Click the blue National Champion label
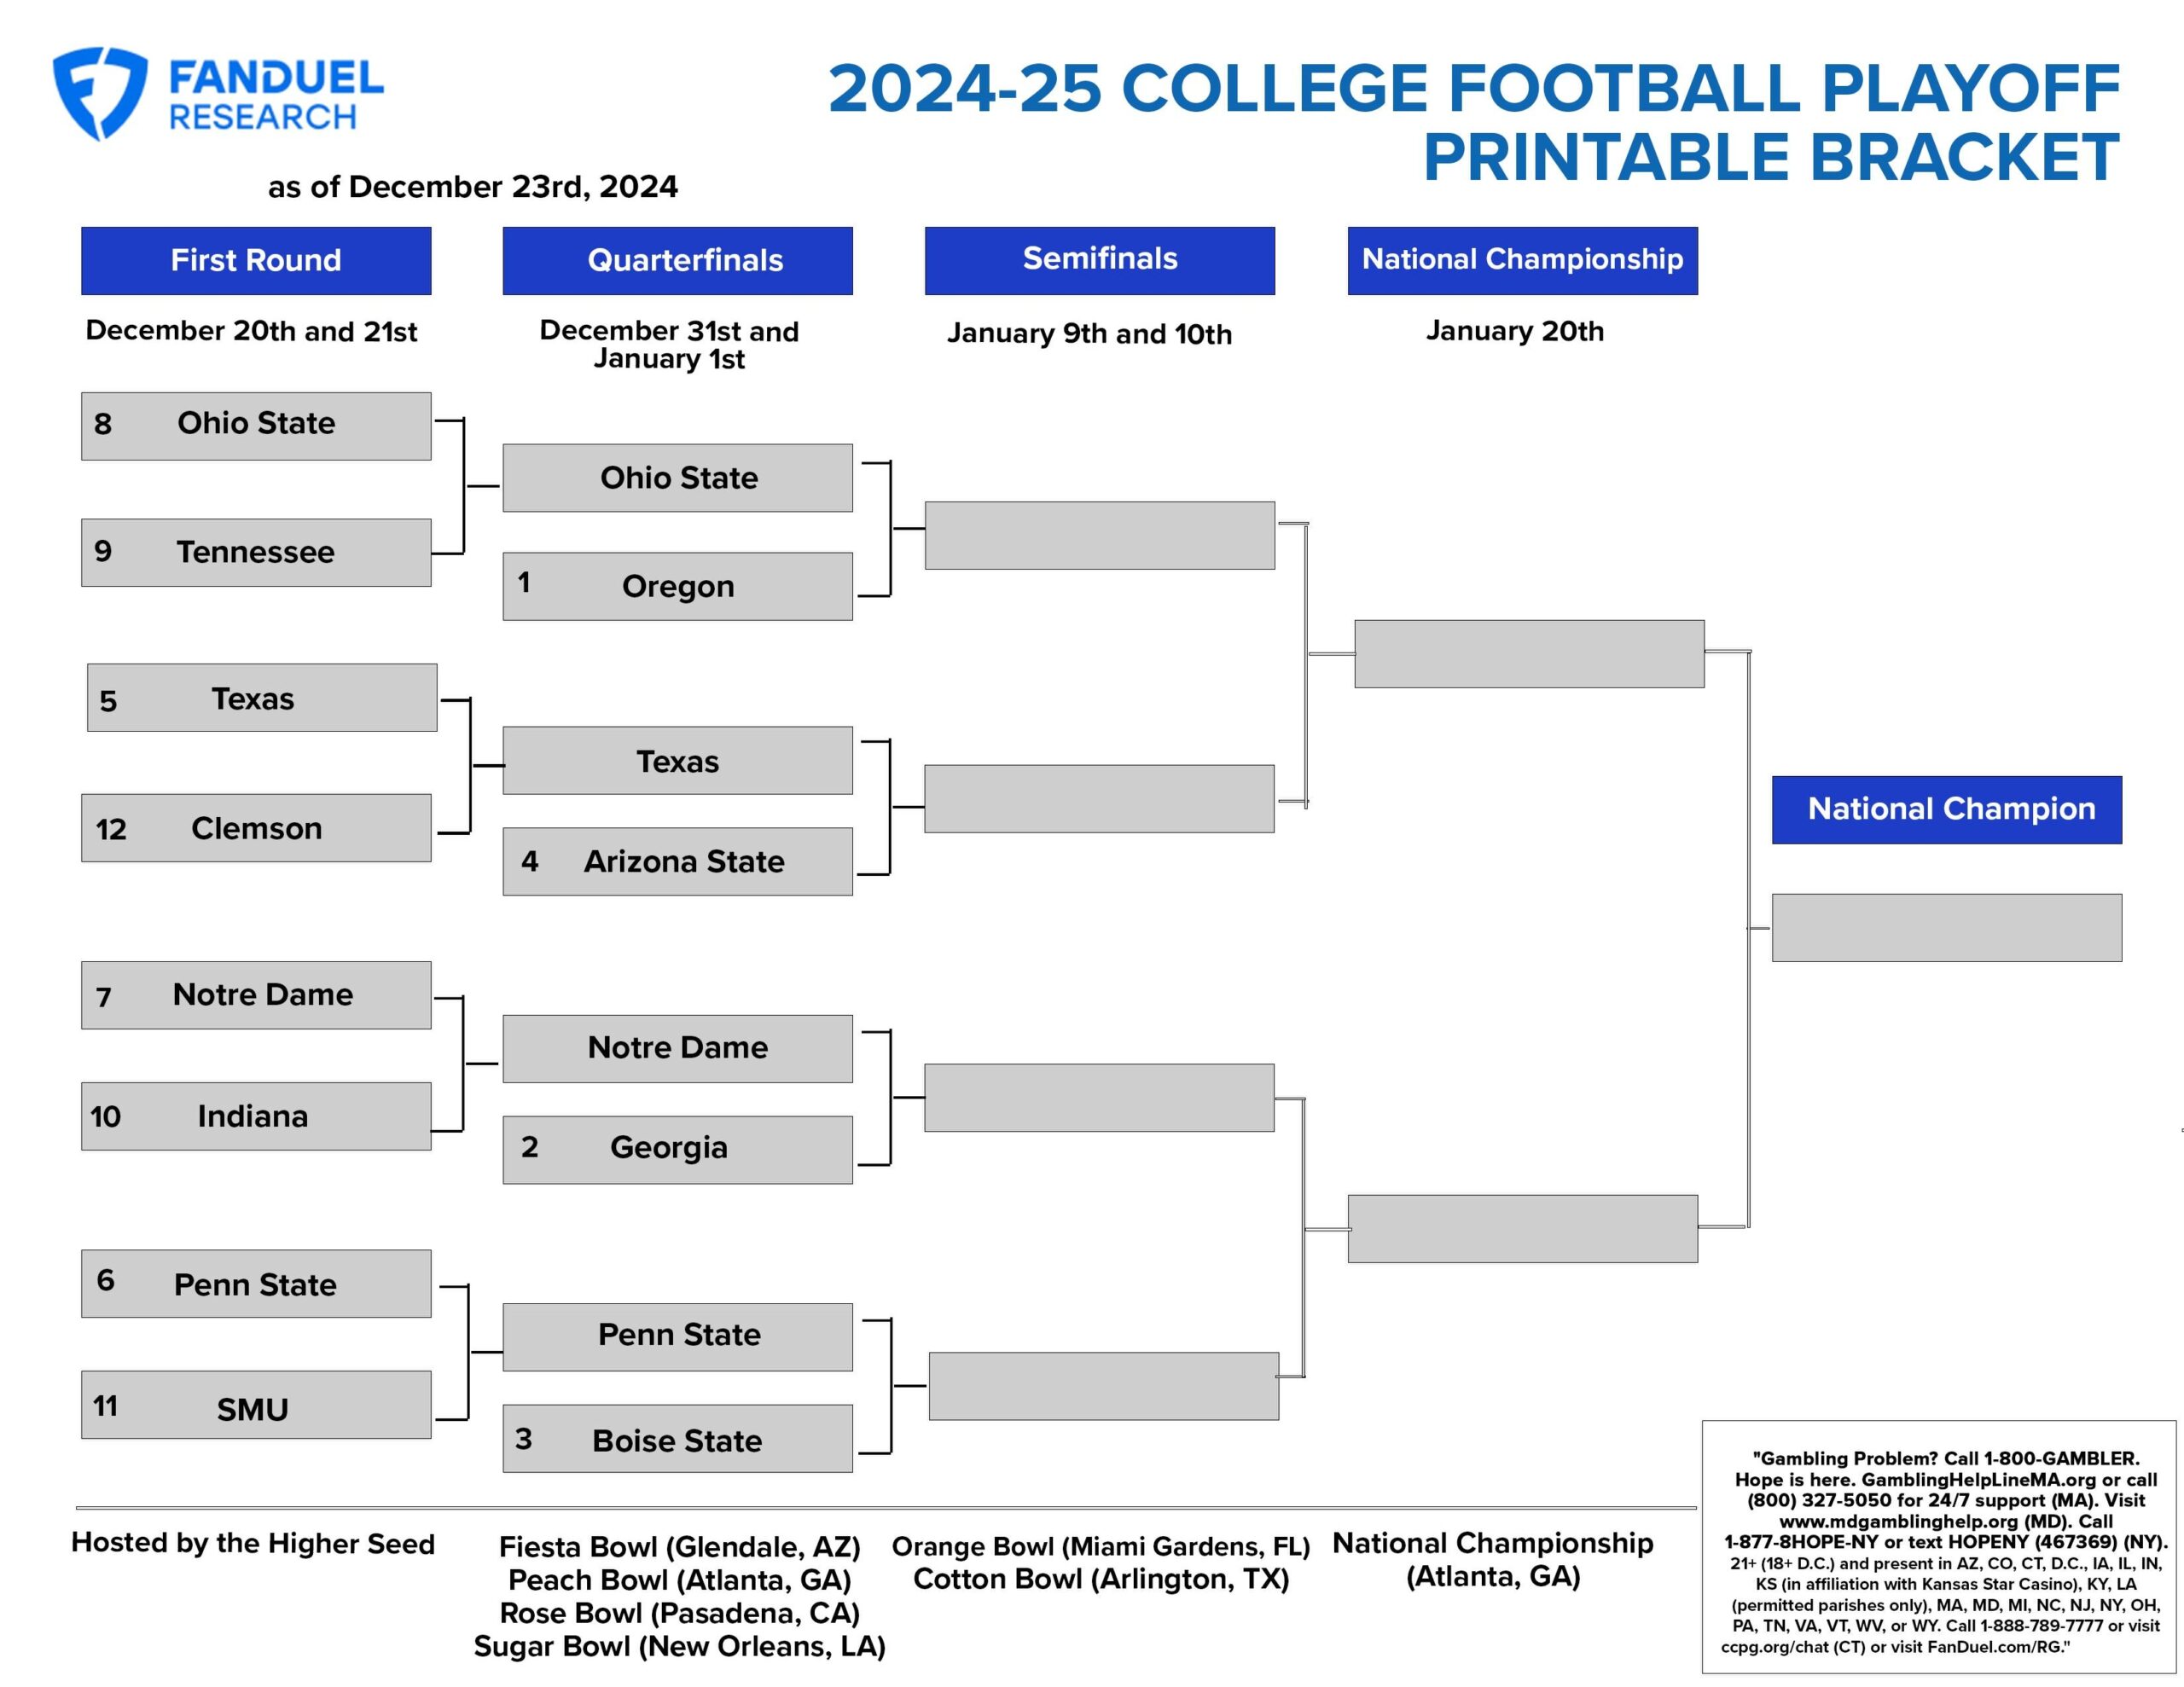 point(1946,809)
